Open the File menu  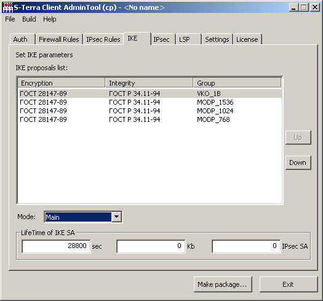pyautogui.click(x=10, y=19)
